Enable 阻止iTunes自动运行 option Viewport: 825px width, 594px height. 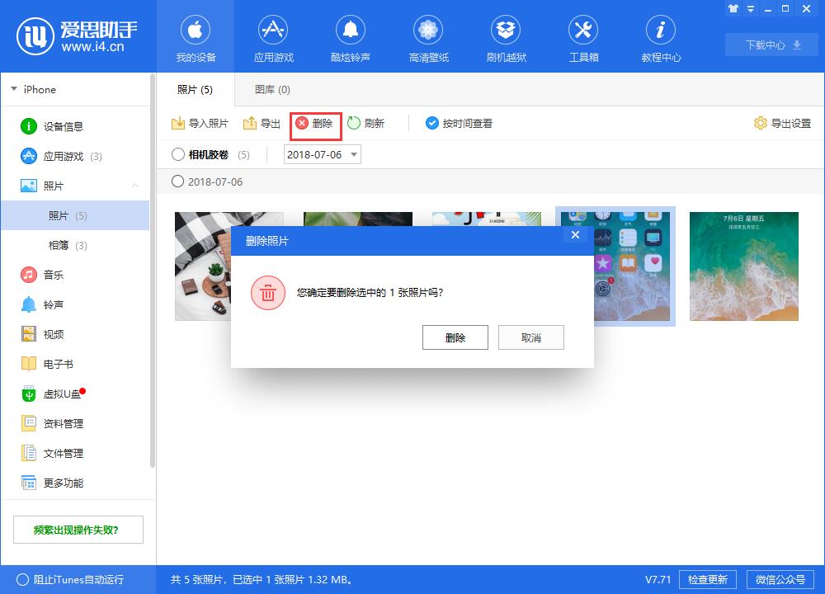(22, 580)
